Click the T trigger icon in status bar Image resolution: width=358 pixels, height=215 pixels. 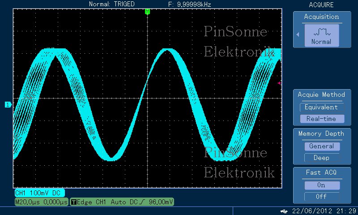click(74, 202)
